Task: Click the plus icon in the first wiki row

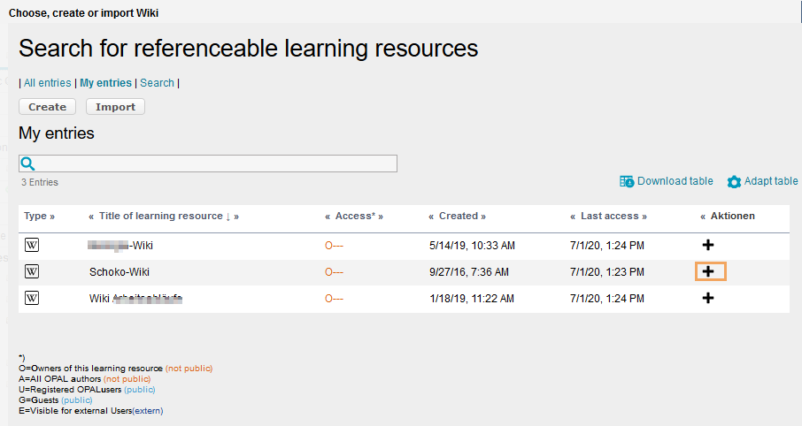Action: [x=708, y=246]
